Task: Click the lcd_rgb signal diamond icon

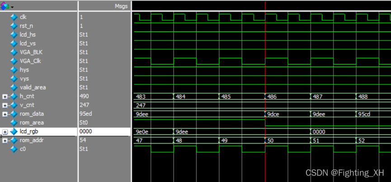Action: pyautogui.click(x=14, y=131)
